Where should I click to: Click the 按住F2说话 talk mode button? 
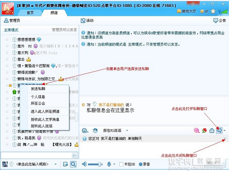coord(112,131)
